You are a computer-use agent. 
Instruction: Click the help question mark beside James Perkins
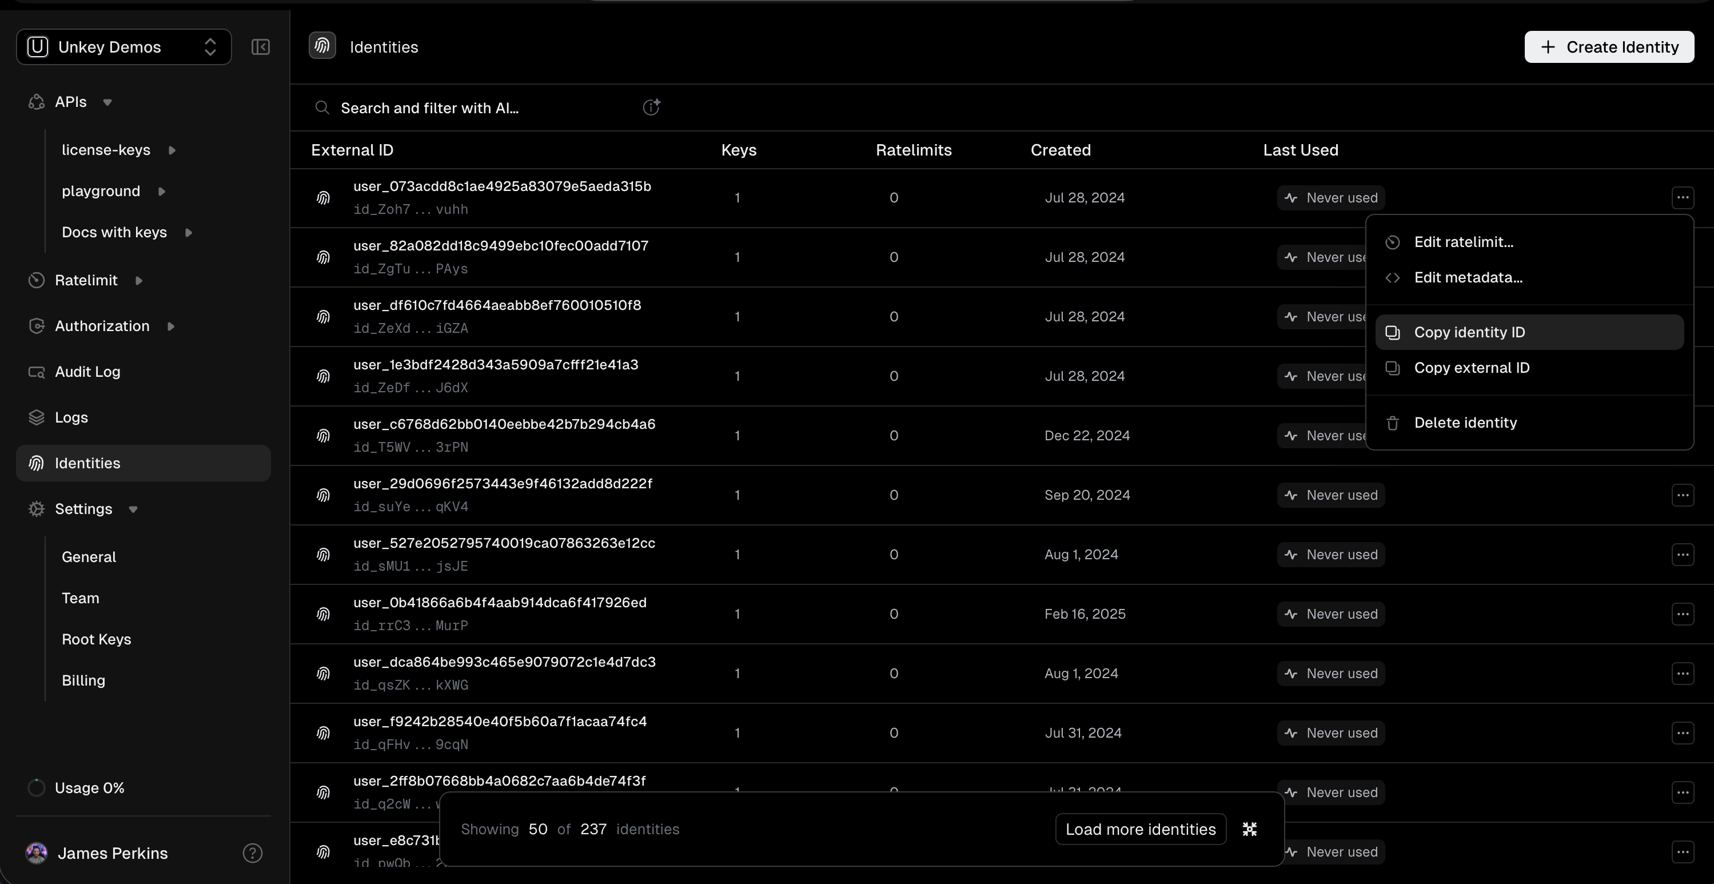click(252, 853)
